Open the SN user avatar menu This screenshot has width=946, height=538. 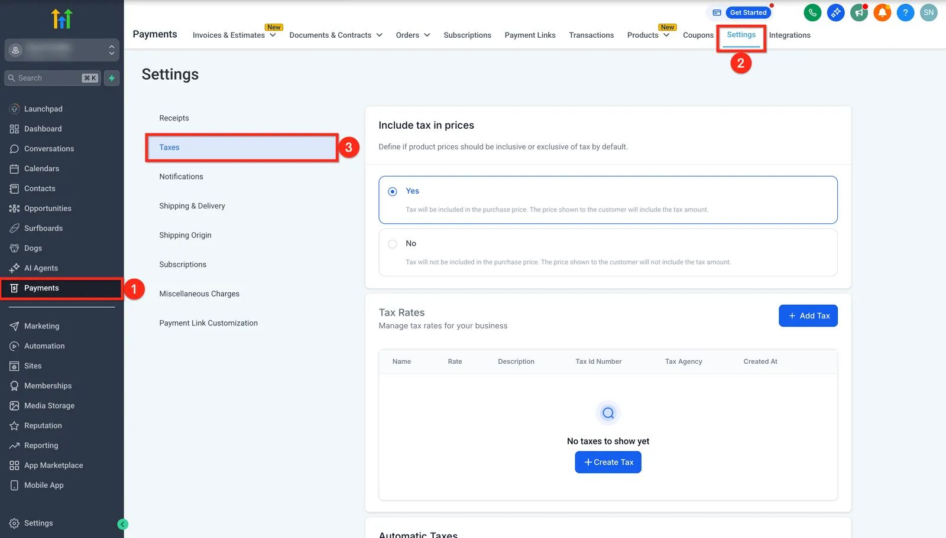pyautogui.click(x=929, y=12)
